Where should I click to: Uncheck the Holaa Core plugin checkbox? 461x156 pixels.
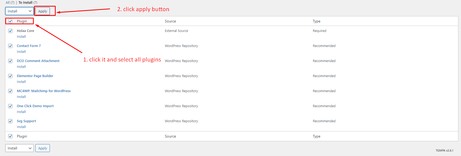(x=10, y=31)
